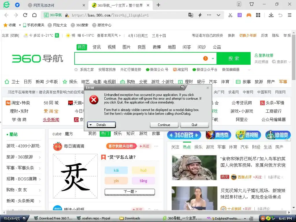
Task: Expand the 收藏 dropdown arrow
Action: coord(20,25)
